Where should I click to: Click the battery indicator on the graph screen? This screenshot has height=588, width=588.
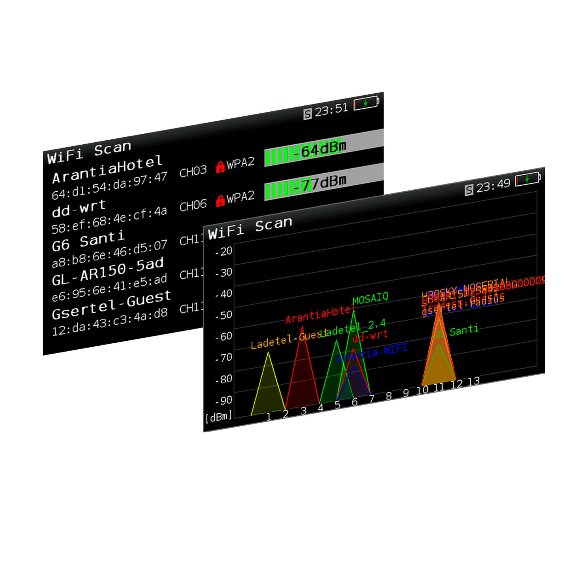[527, 178]
